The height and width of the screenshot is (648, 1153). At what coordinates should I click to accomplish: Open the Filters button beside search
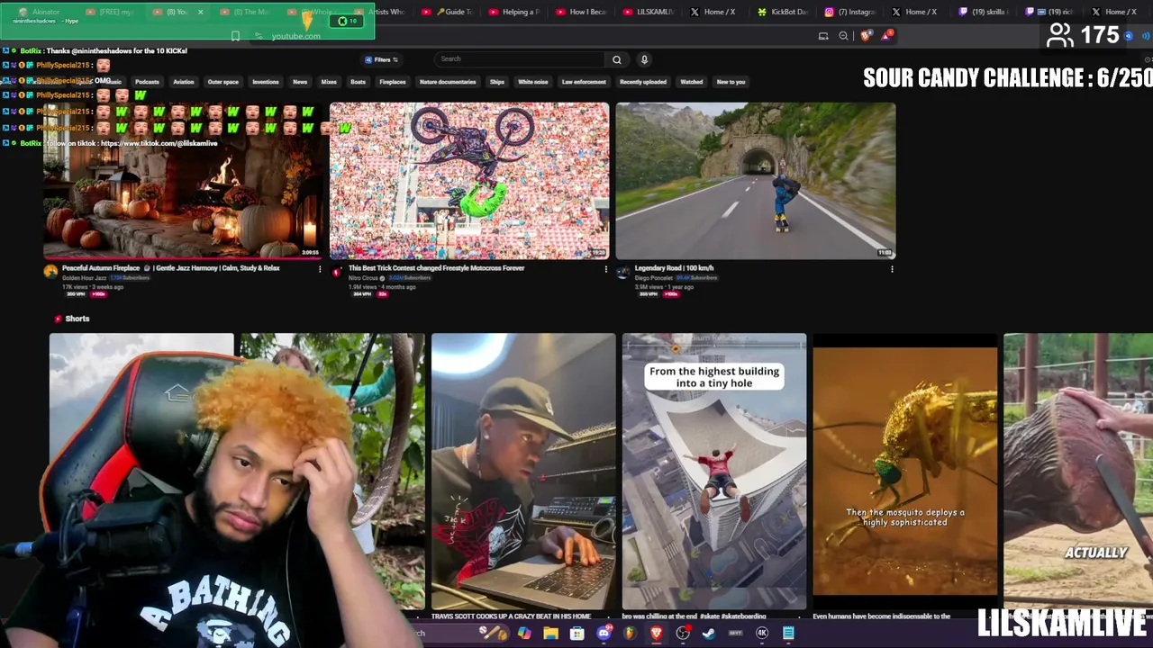tap(382, 59)
